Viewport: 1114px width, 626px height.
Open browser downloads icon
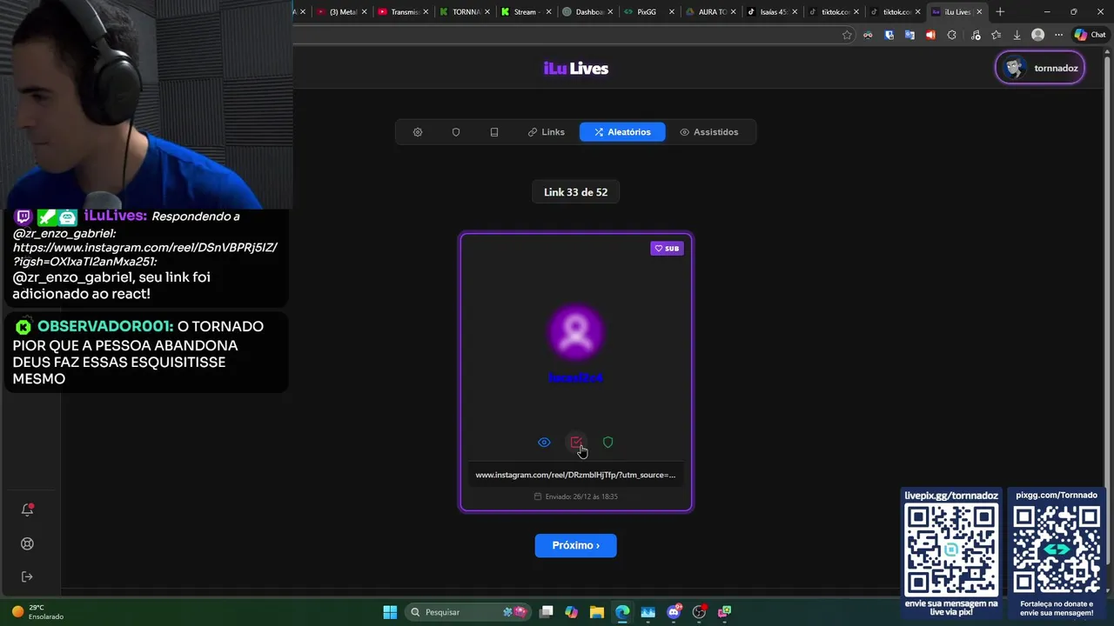pyautogui.click(x=1017, y=35)
